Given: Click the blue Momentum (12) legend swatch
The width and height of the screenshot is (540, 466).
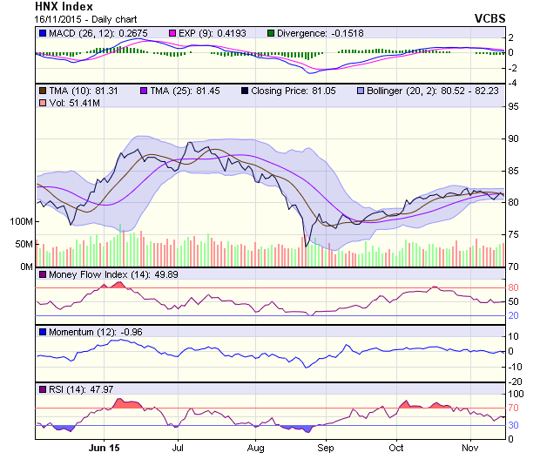Looking at the screenshot, I should (x=43, y=332).
